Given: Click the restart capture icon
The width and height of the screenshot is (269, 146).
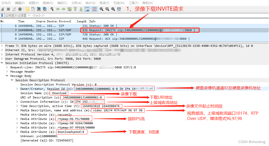Looking at the screenshot, I should (14, 9).
